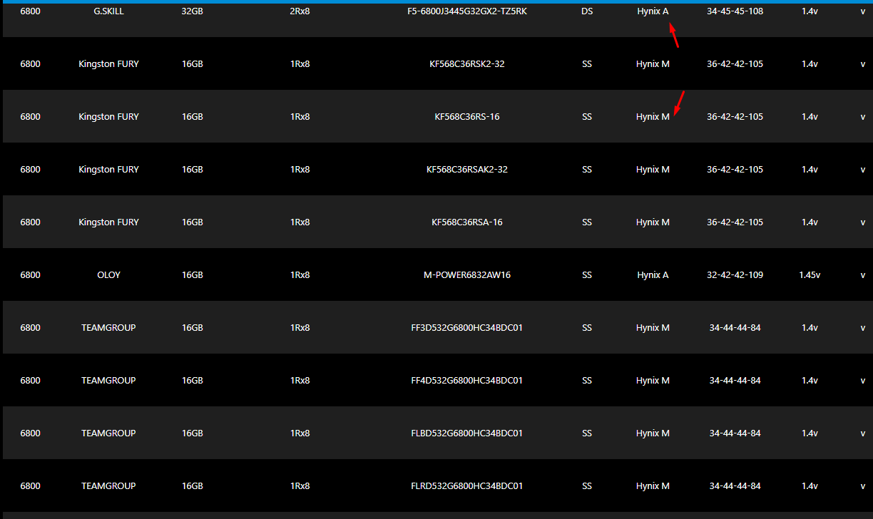
Task: Click Kingston FURY in KF568C36RS-16 row
Action: point(108,117)
